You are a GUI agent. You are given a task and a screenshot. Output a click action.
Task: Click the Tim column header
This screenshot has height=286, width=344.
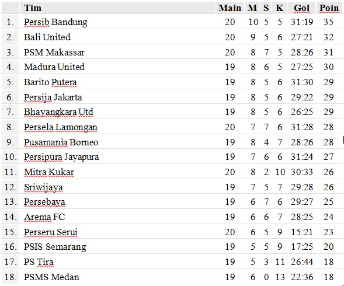(33, 8)
